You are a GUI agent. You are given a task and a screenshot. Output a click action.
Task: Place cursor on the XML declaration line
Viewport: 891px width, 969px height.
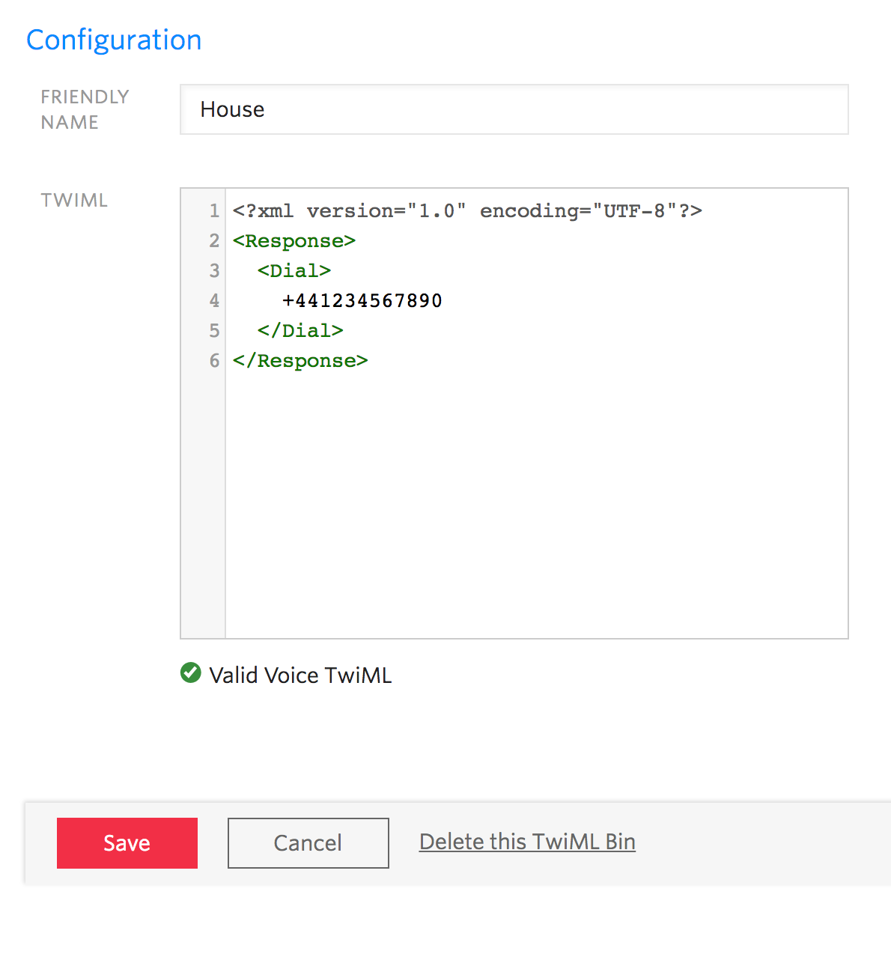467,211
